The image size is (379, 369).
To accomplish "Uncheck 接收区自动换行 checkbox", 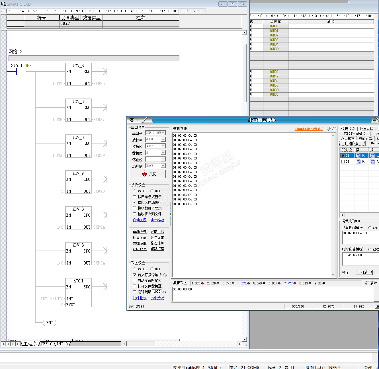I will 134,202.
